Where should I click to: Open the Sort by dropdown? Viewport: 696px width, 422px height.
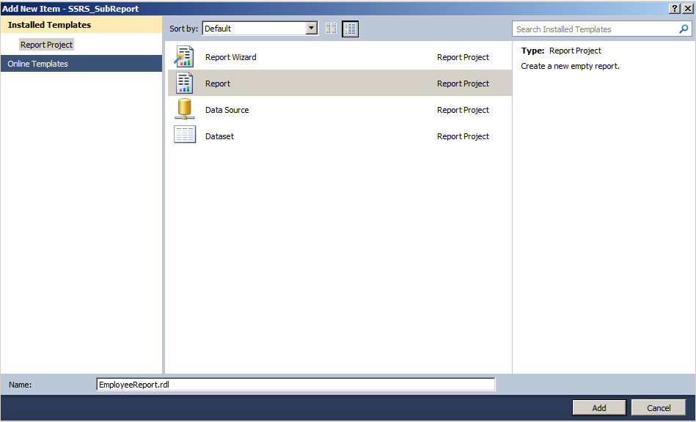(312, 29)
